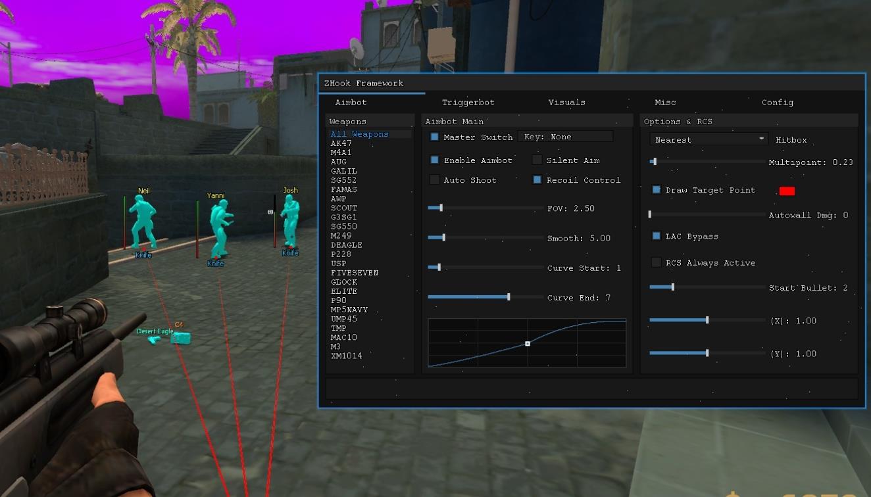Toggle the Draw Target Point checkbox
This screenshot has width=871, height=497.
pos(656,190)
